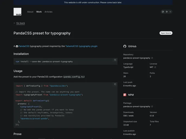Copy the panda config code block
The width and height of the screenshot is (186, 139).
[115, 84]
